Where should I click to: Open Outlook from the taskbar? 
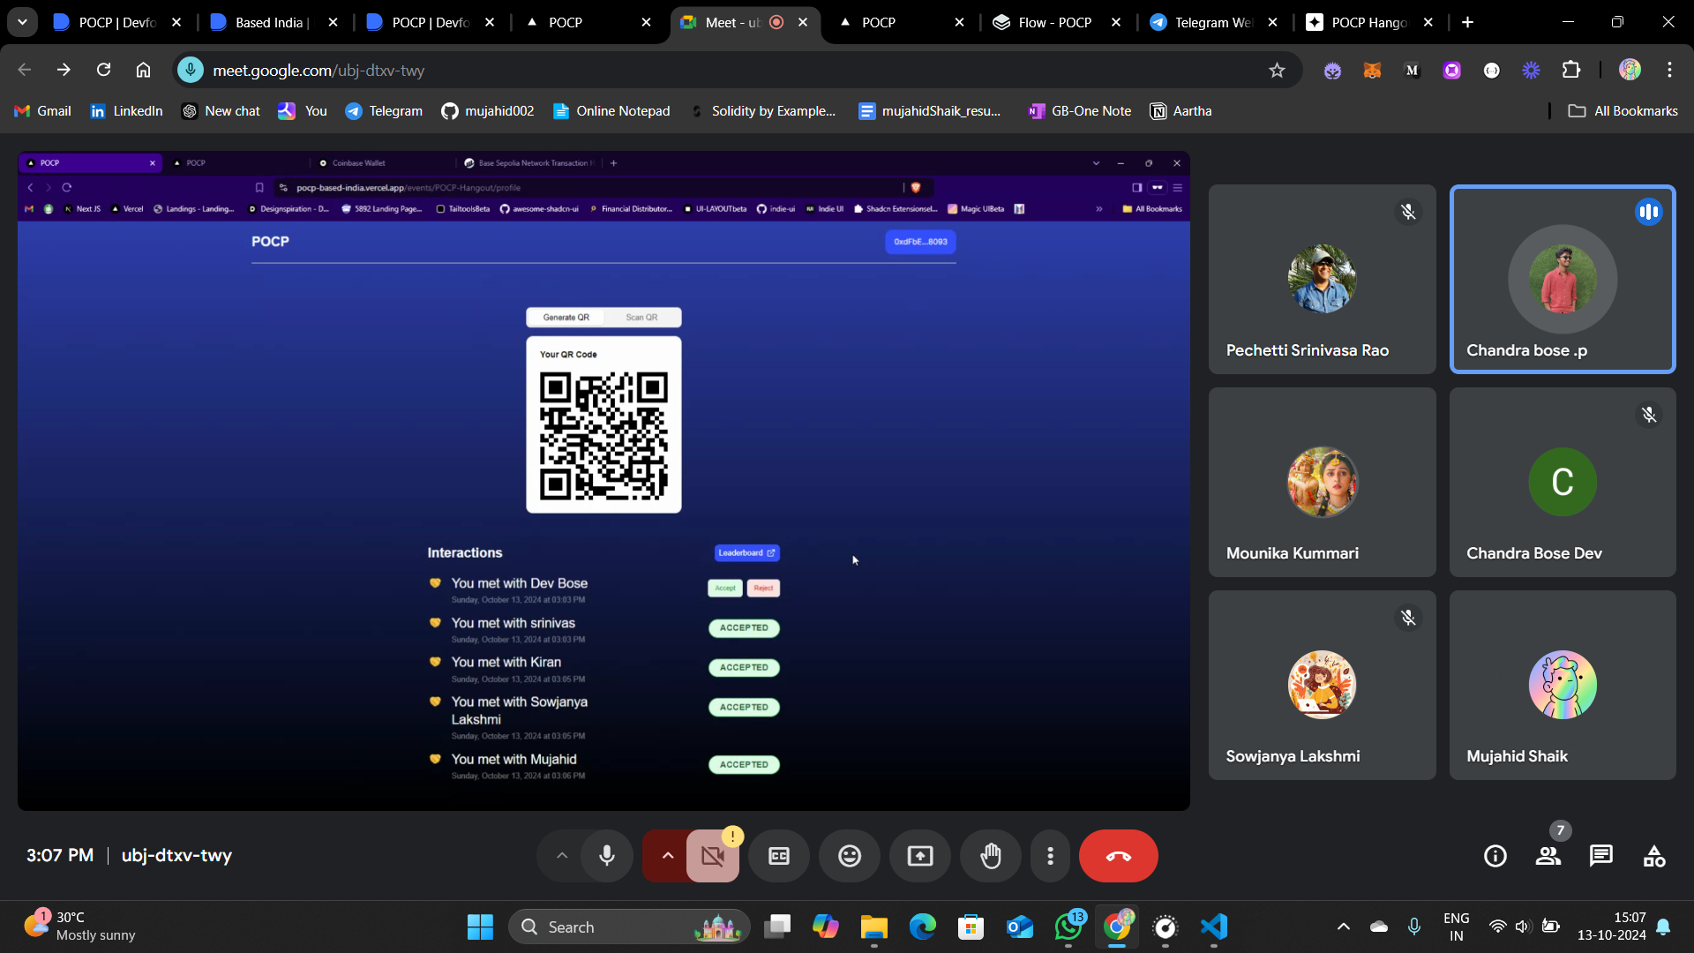click(1020, 927)
